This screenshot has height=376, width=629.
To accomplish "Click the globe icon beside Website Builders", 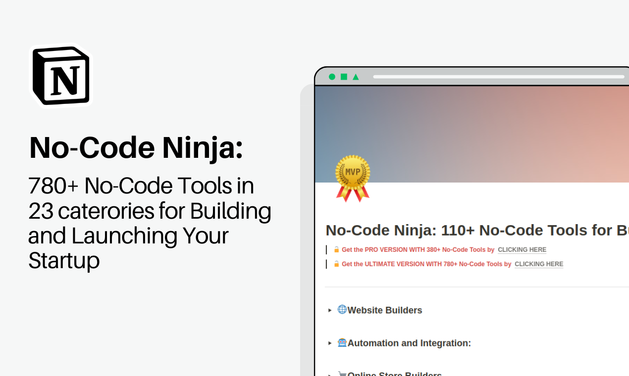I will click(x=342, y=310).
